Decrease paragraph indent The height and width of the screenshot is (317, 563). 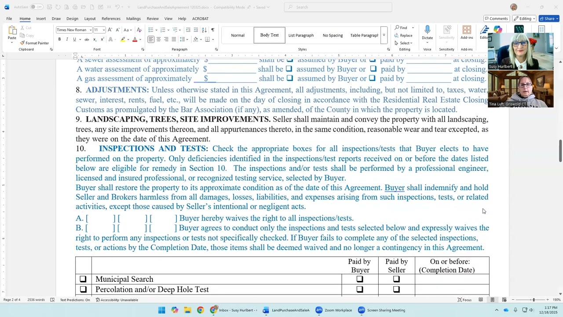pyautogui.click(x=188, y=30)
